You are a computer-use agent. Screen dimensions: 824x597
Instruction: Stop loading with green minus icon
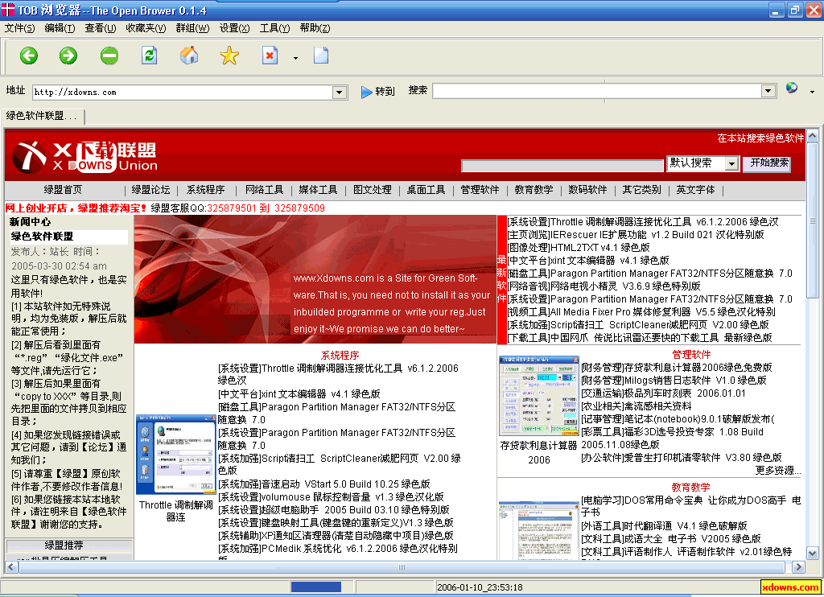109,56
